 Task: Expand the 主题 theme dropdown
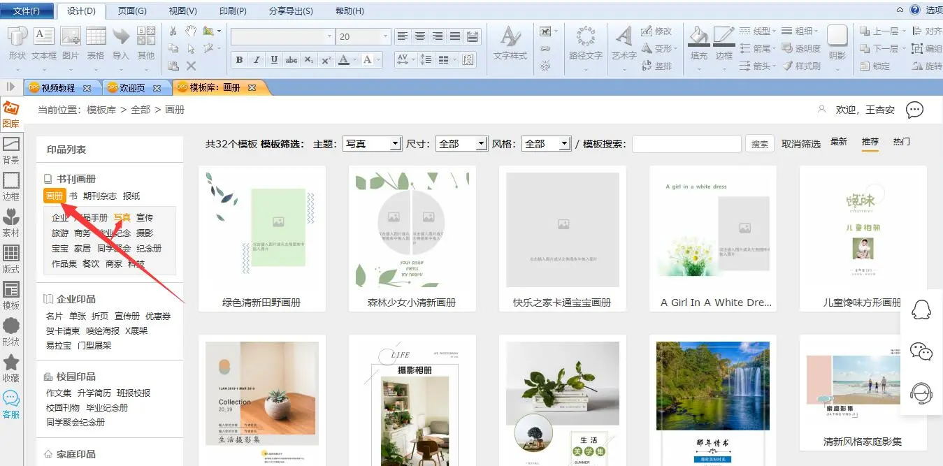(371, 144)
